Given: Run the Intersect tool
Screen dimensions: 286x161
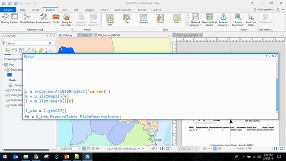Looking at the screenshot, I should [143, 19].
